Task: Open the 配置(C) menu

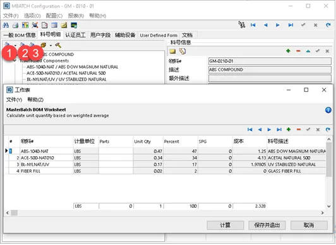Action: [x=54, y=16]
